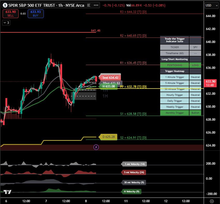Select the H 633.08 price label

(x=108, y=86)
